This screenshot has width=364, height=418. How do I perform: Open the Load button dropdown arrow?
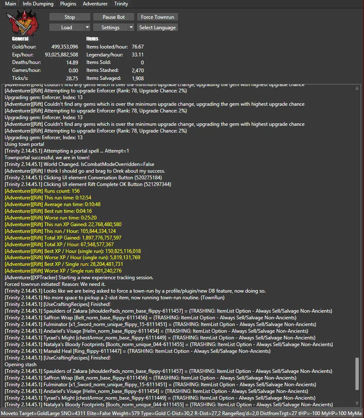pyautogui.click(x=87, y=28)
